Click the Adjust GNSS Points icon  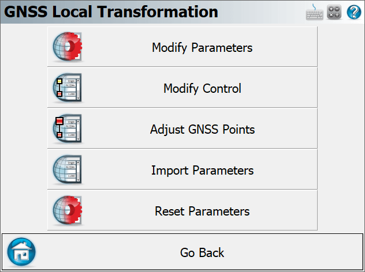tap(68, 129)
